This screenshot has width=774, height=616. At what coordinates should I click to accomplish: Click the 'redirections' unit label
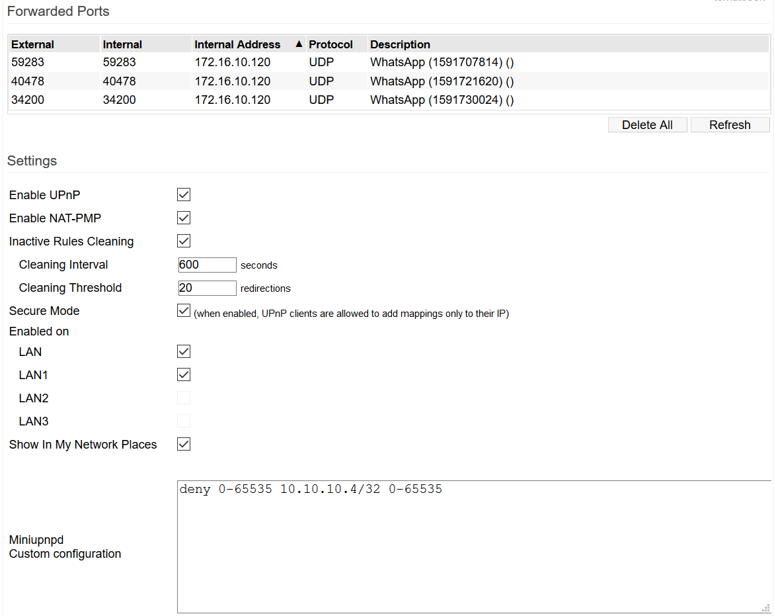click(x=266, y=288)
